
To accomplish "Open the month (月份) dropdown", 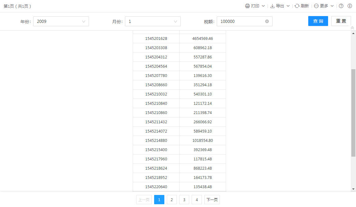I will 153,21.
